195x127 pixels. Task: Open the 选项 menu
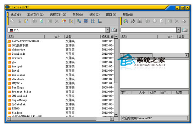[x=94, y=15]
